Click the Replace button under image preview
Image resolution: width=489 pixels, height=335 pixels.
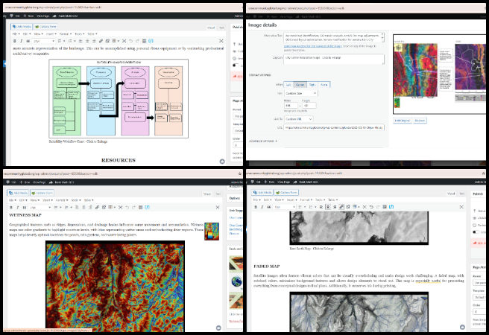coord(420,121)
